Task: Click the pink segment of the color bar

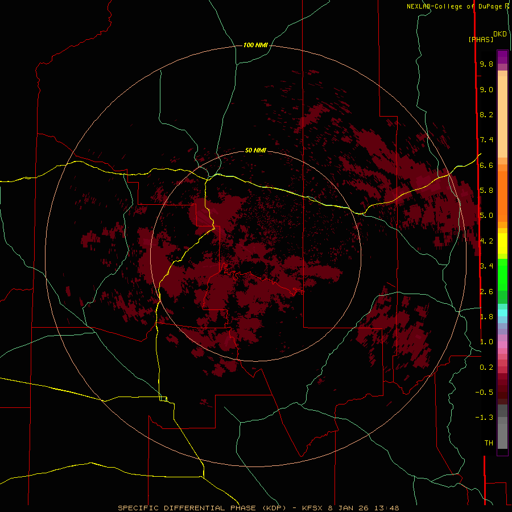Action: pos(502,345)
